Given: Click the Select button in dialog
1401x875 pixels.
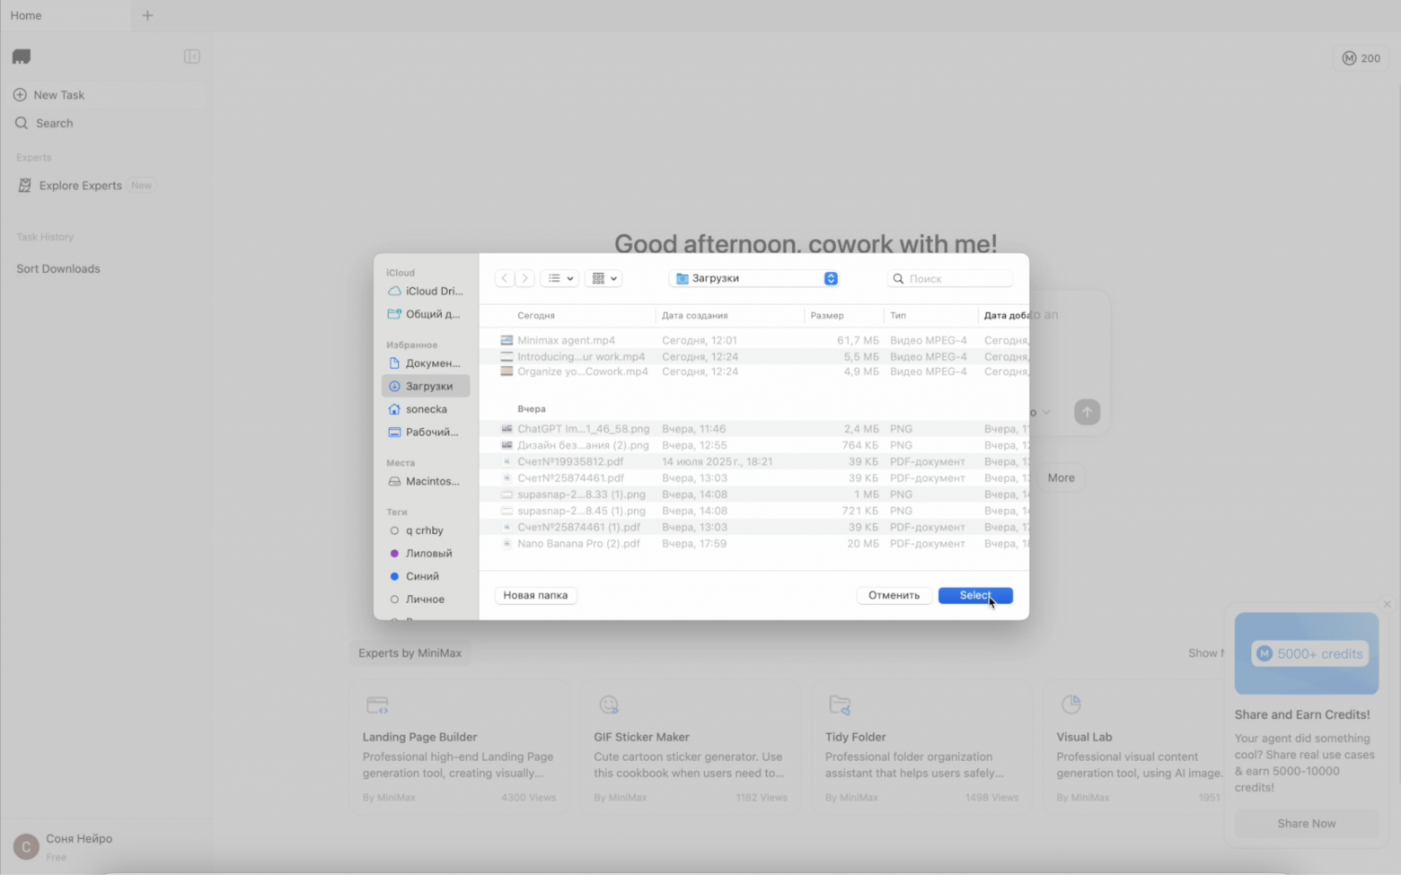Looking at the screenshot, I should 974,595.
